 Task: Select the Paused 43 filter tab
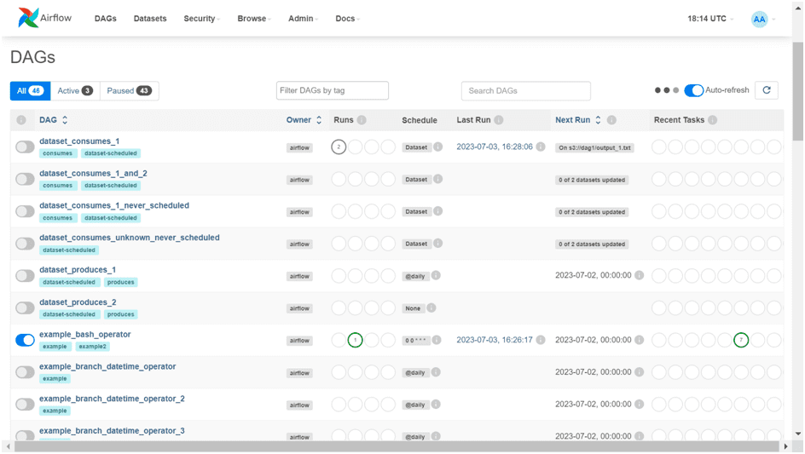click(x=129, y=91)
